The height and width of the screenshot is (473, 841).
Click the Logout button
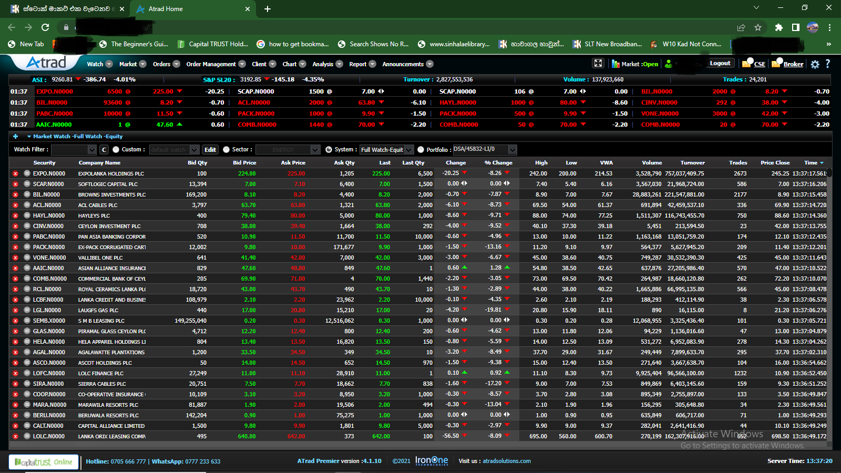pos(720,63)
